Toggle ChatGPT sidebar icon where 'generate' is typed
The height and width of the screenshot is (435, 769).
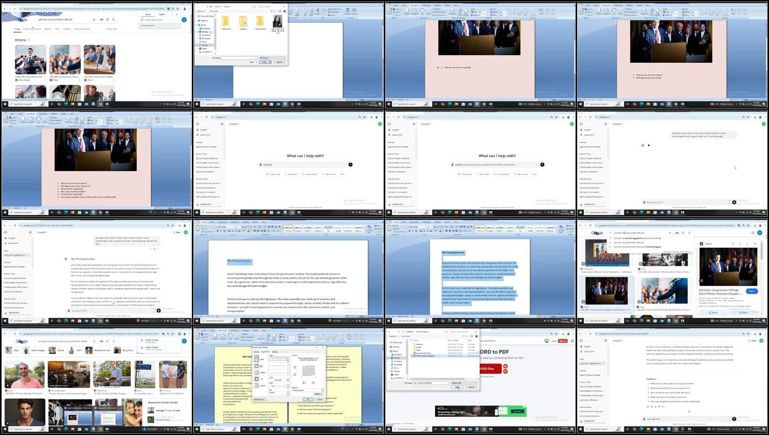coord(198,124)
